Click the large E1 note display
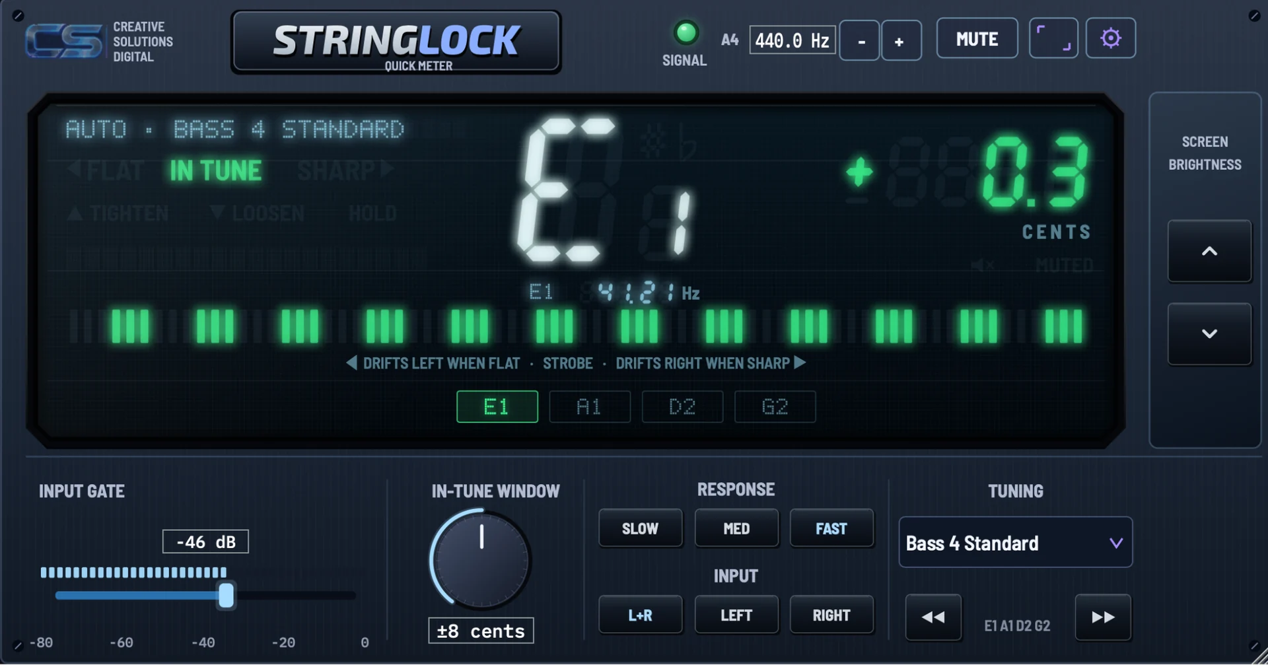1268x665 pixels. pyautogui.click(x=604, y=192)
